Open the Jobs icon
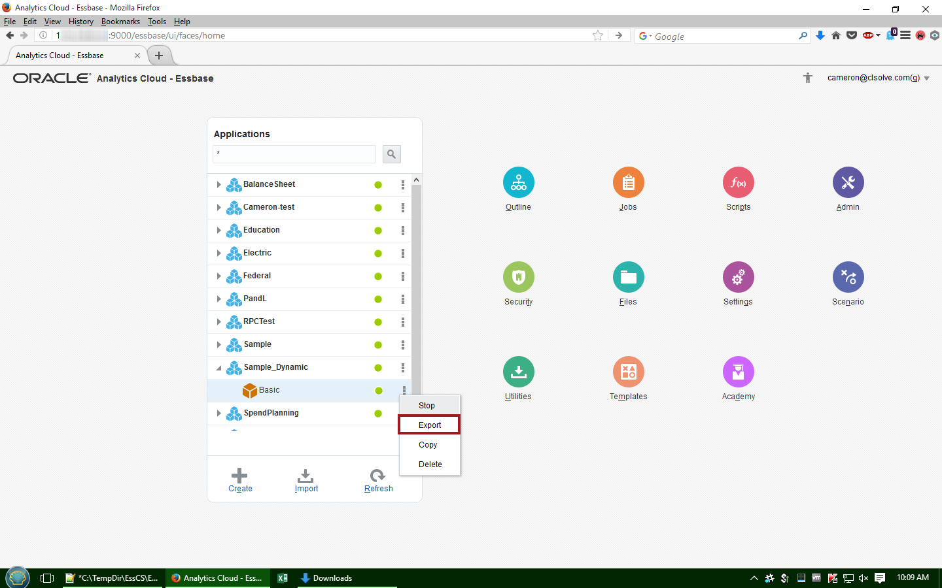Viewport: 942px width, 588px height. coord(629,182)
